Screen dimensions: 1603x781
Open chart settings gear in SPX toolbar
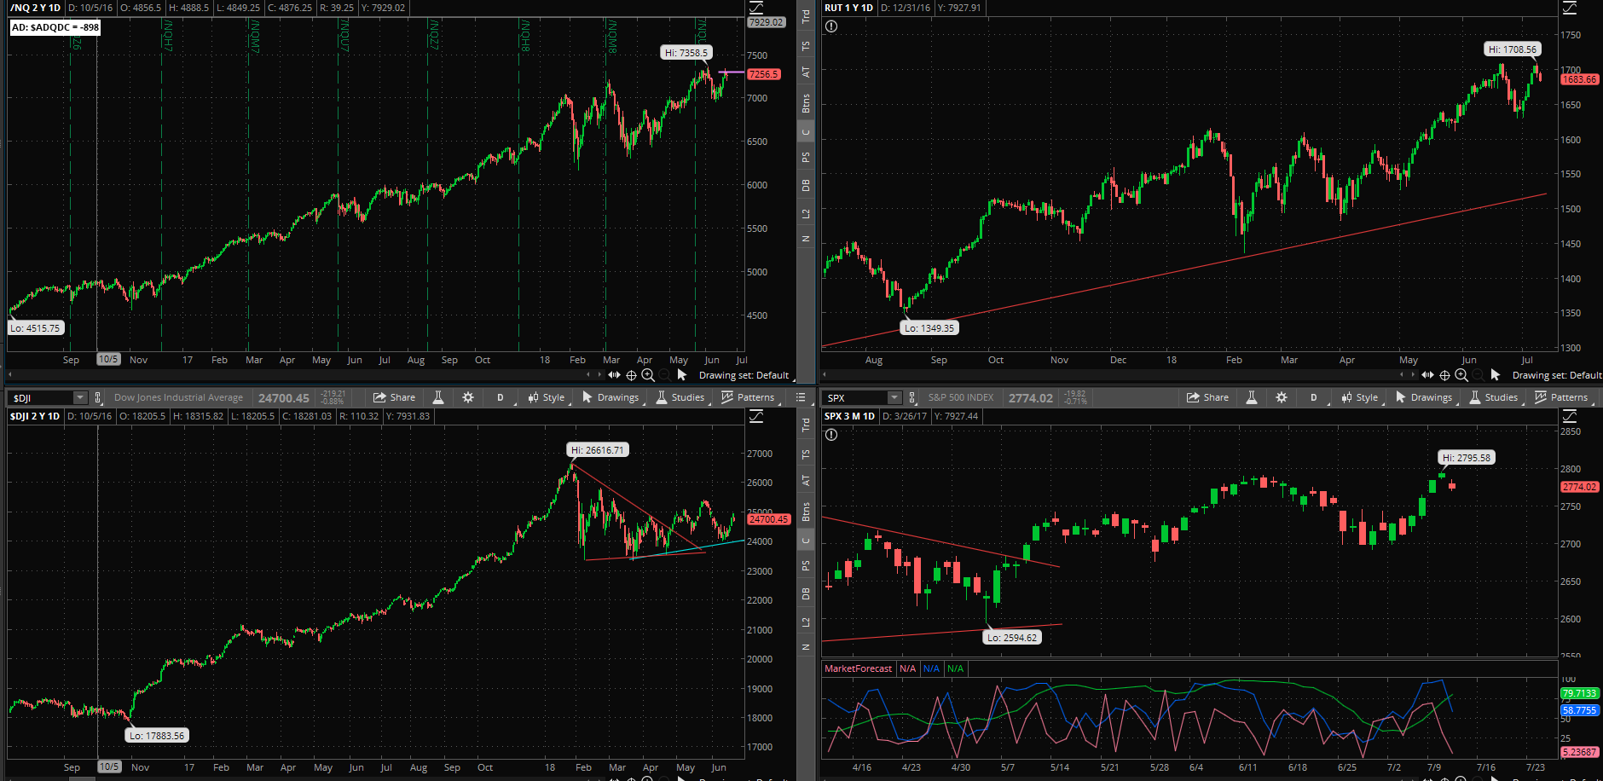tap(1282, 397)
